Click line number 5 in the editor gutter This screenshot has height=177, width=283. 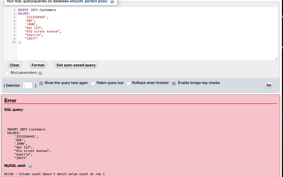point(14,24)
